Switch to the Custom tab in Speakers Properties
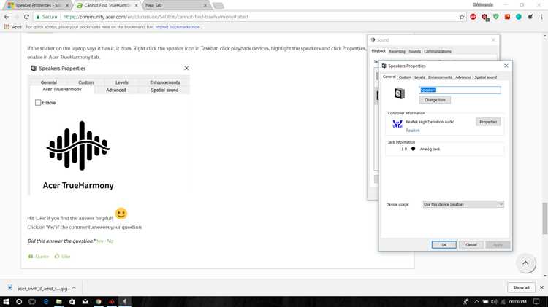The height and width of the screenshot is (307, 548). click(x=405, y=77)
